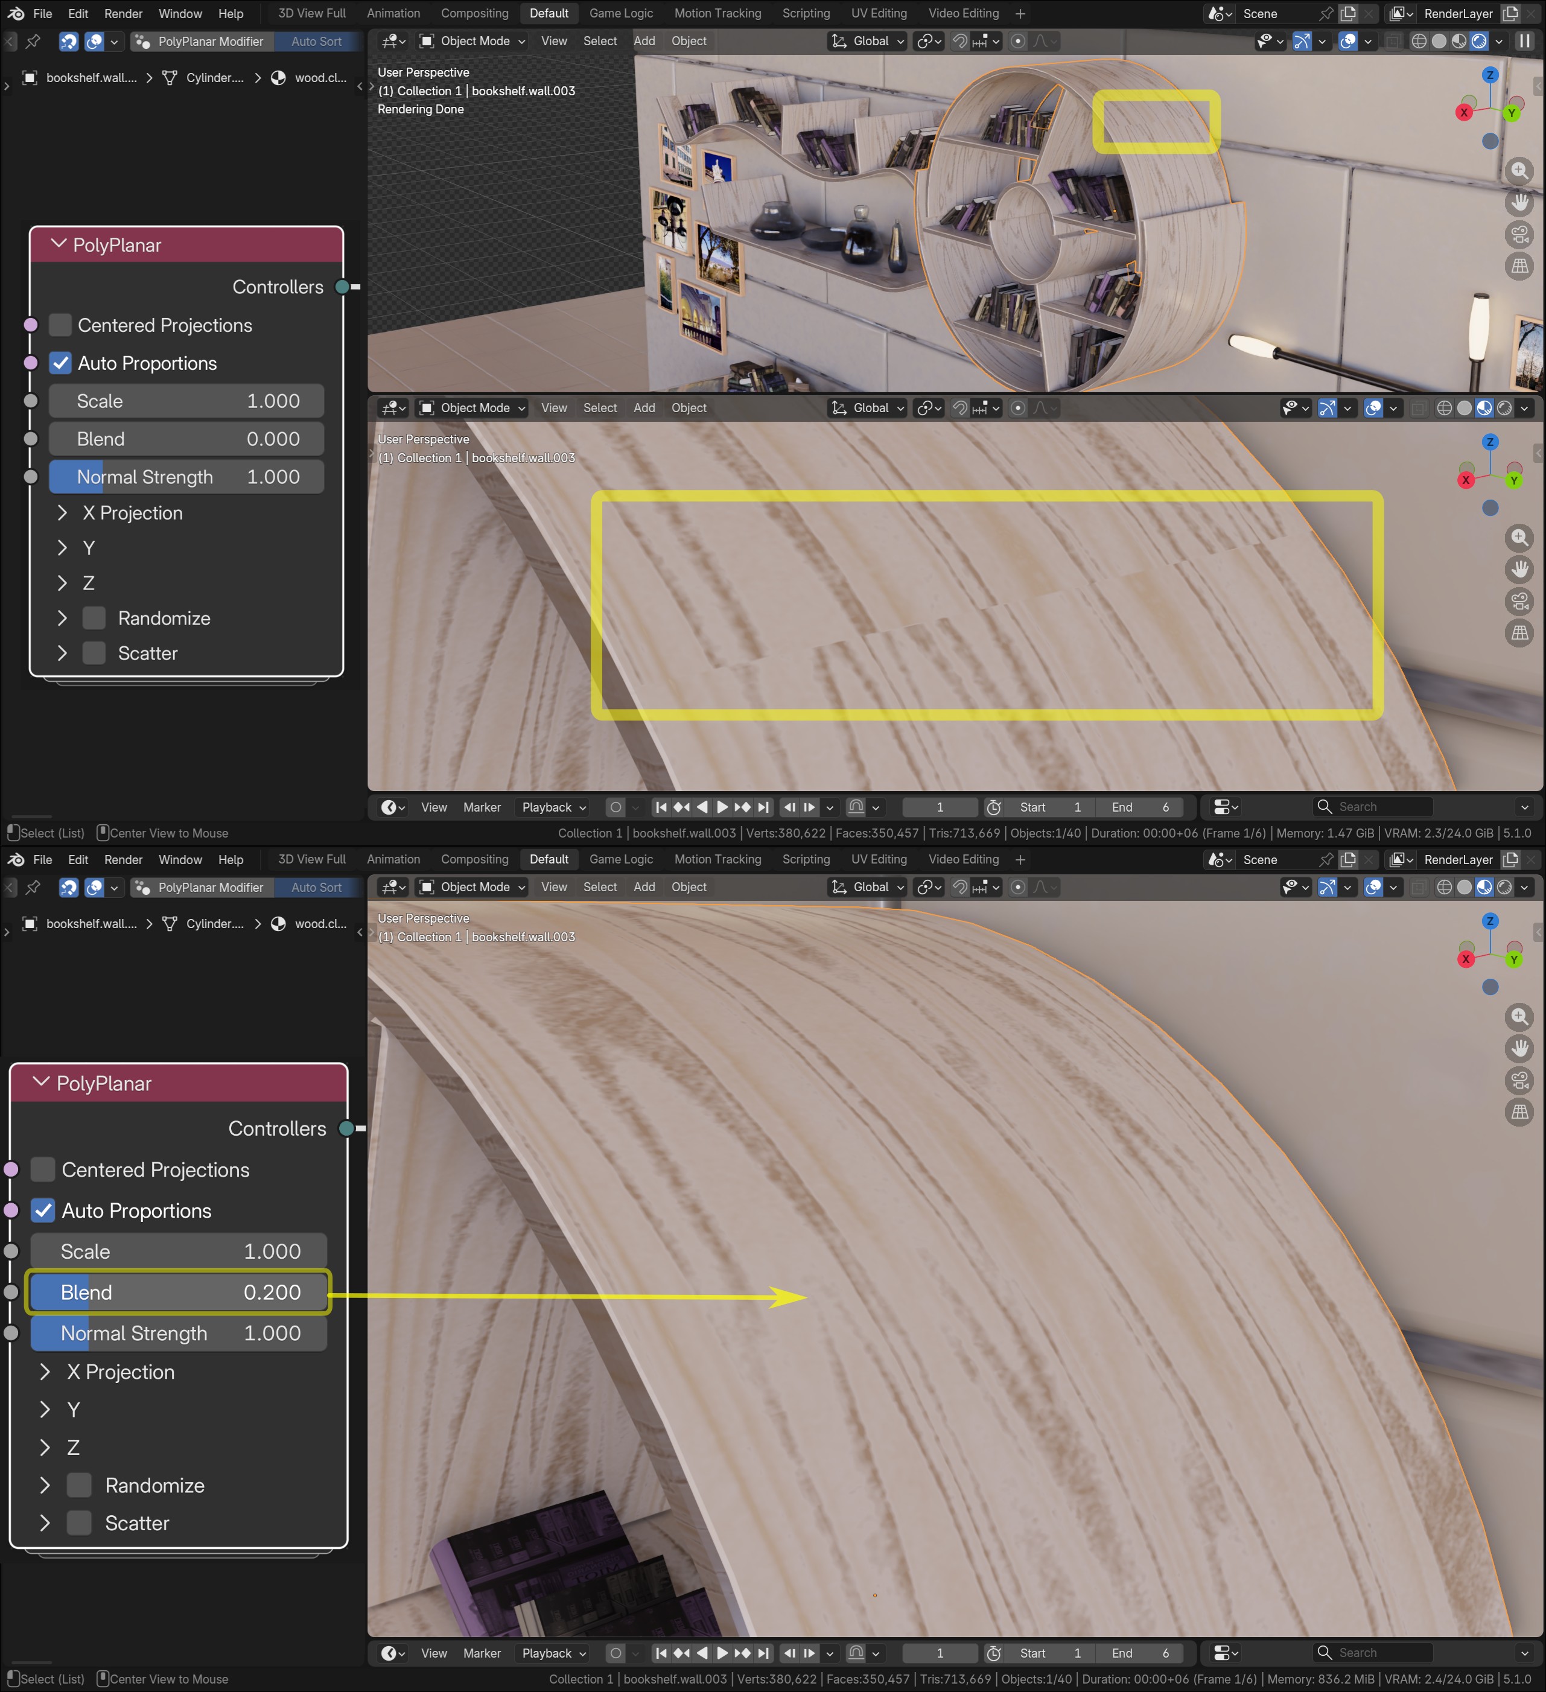Image resolution: width=1546 pixels, height=1692 pixels.
Task: Open the Render menu in lower window
Action: pyautogui.click(x=123, y=859)
